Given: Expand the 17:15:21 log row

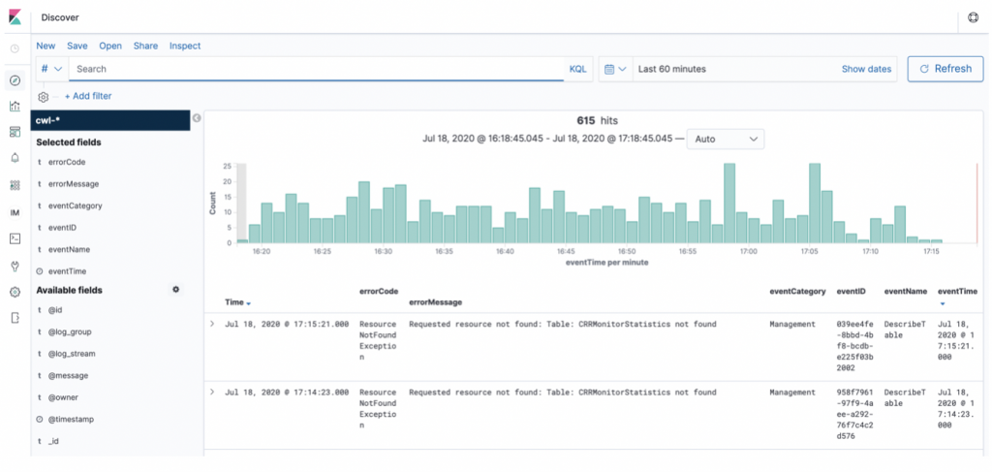Looking at the screenshot, I should pos(212,324).
